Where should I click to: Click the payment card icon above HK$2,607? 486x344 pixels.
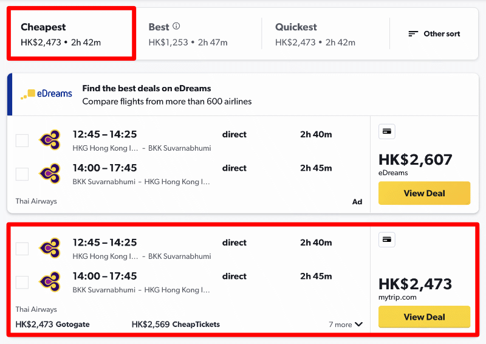point(386,131)
